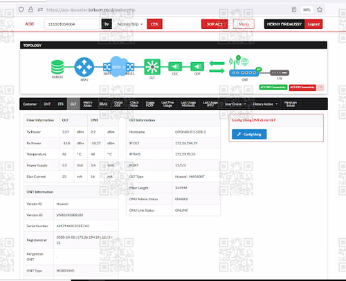Click the 80% zoom level indicator
This screenshot has width=346, height=281.
(x=307, y=10)
